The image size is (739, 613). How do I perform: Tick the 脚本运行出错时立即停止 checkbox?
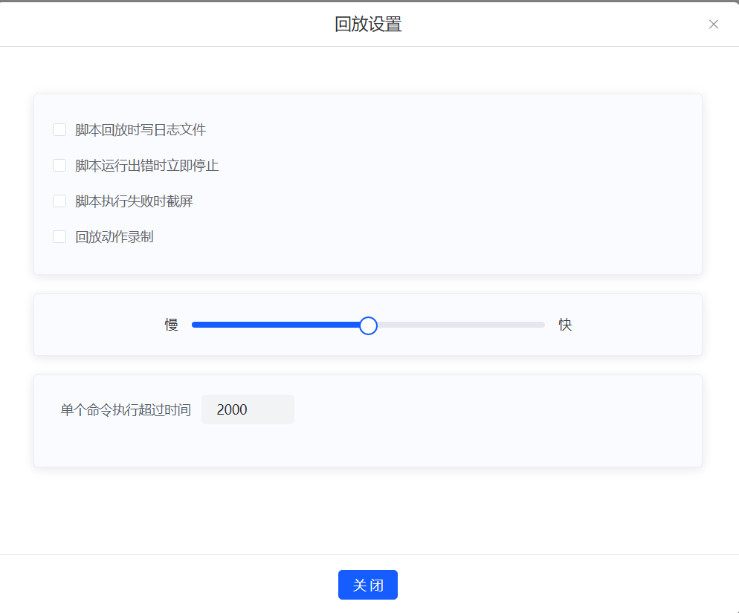point(59,166)
